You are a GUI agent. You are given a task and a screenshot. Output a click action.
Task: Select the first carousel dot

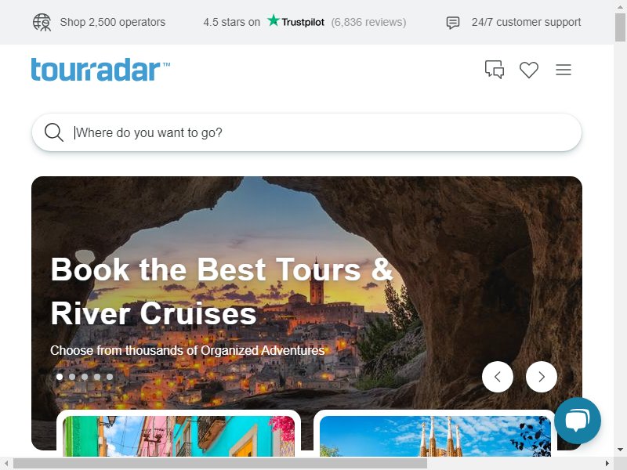point(60,377)
